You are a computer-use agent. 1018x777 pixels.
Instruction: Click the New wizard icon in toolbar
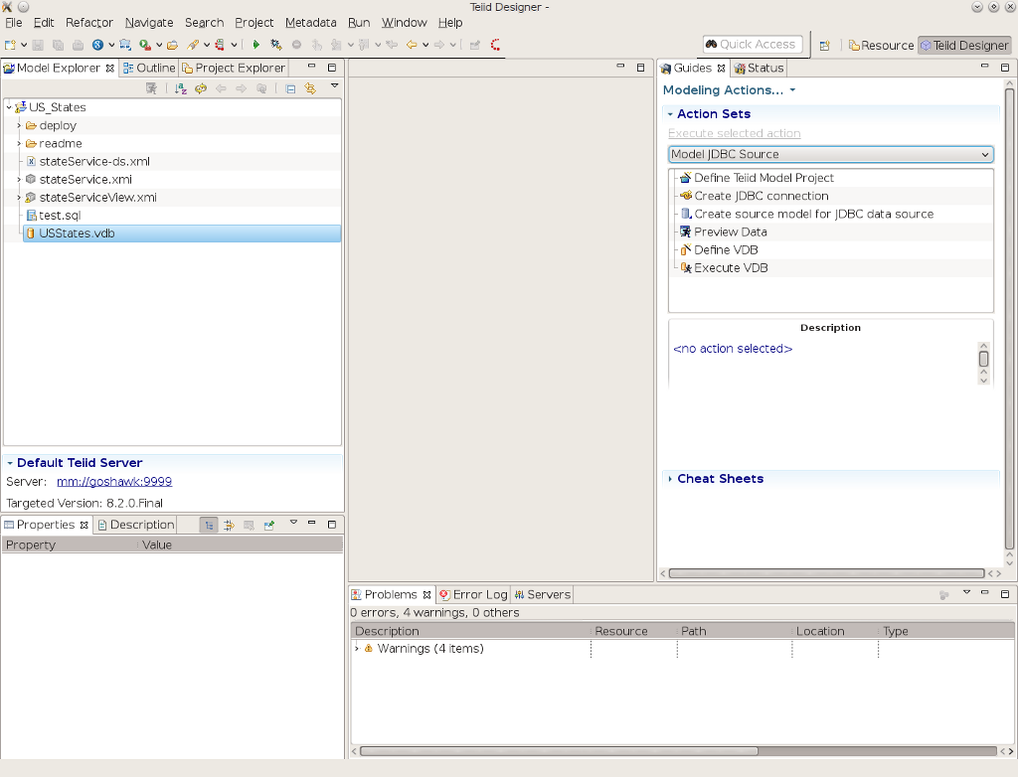[x=10, y=45]
